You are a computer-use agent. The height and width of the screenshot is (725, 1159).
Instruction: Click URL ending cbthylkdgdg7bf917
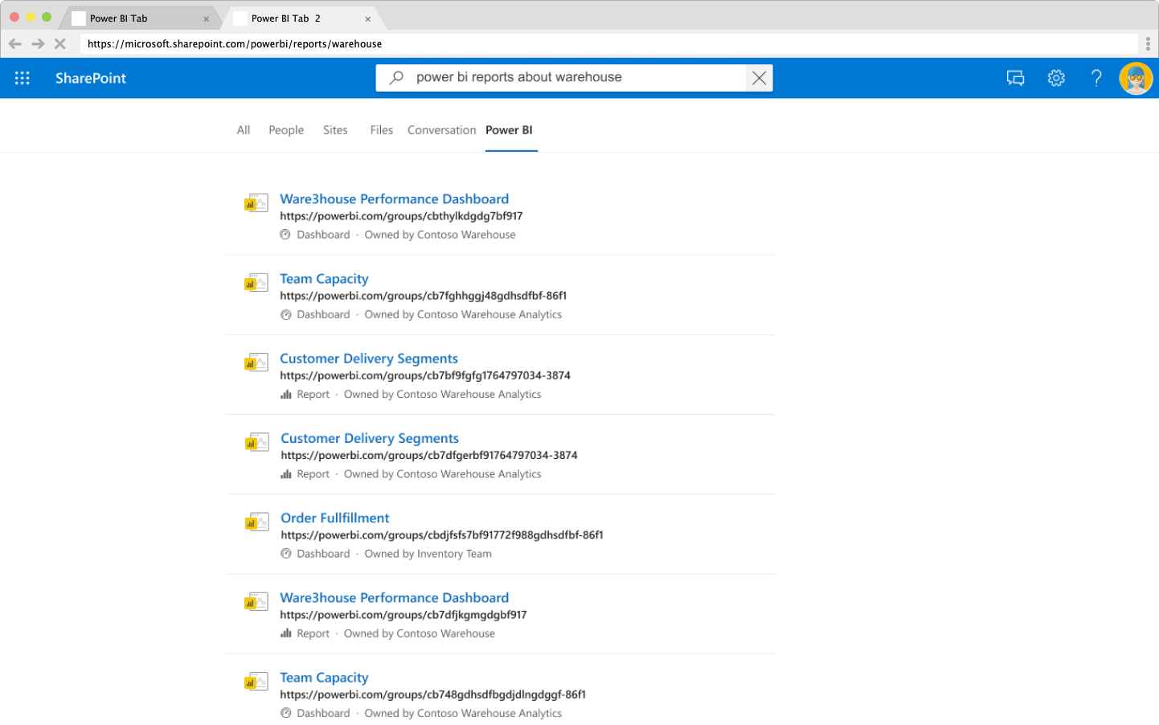point(401,216)
